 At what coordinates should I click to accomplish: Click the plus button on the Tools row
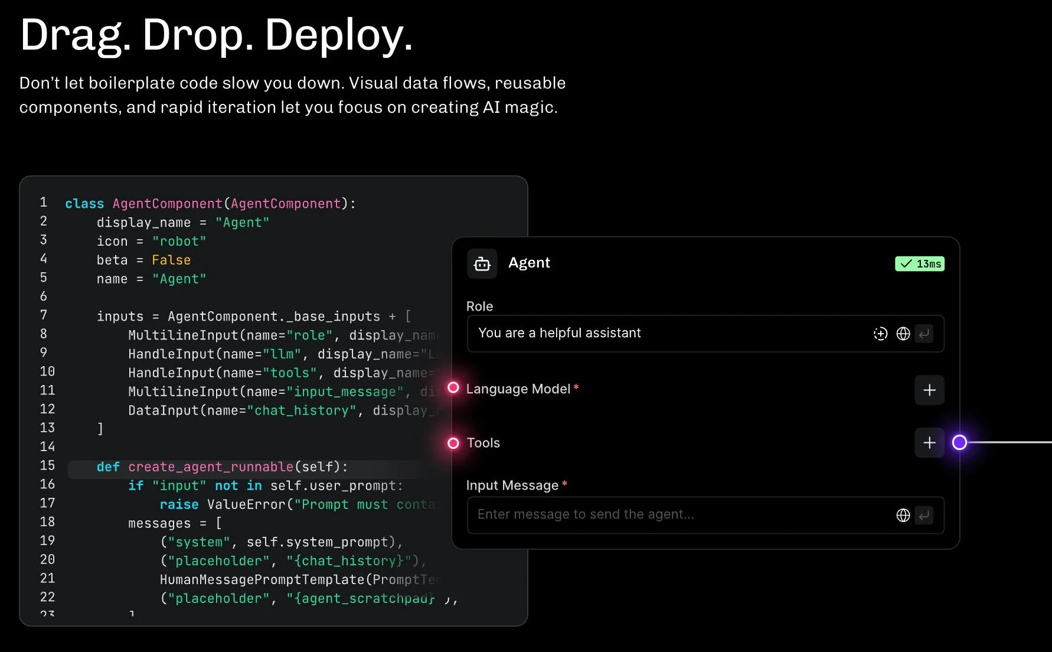[929, 443]
